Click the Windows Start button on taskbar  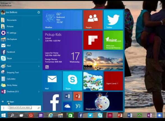3,115
